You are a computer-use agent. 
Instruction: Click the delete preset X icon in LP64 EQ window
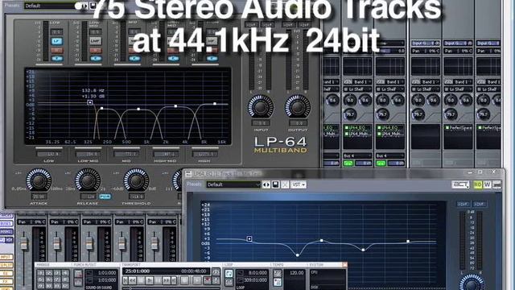click(285, 184)
